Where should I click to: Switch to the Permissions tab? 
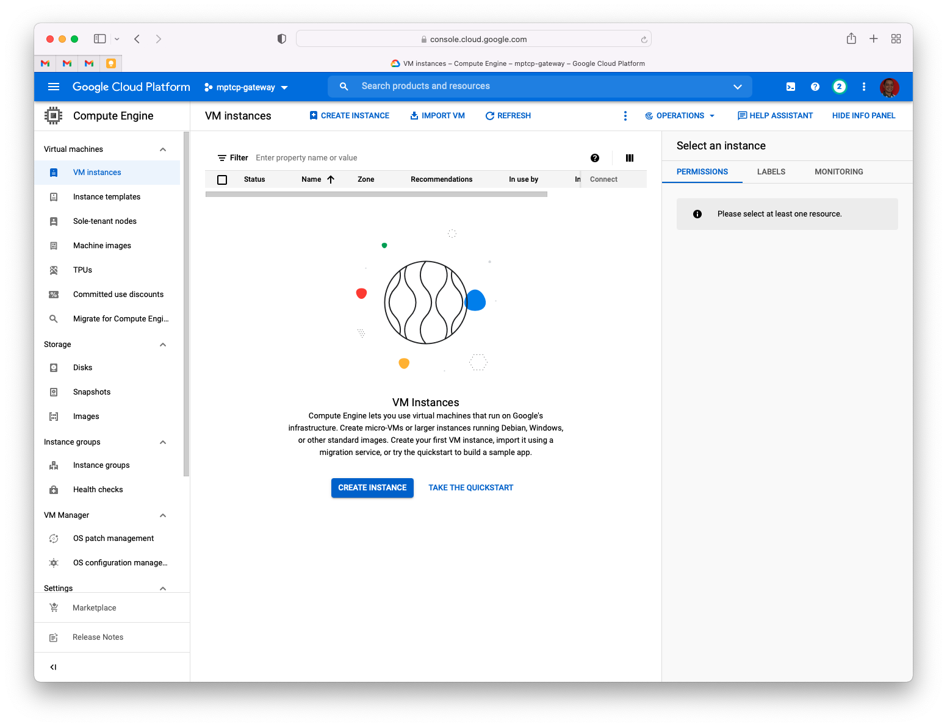coord(702,172)
